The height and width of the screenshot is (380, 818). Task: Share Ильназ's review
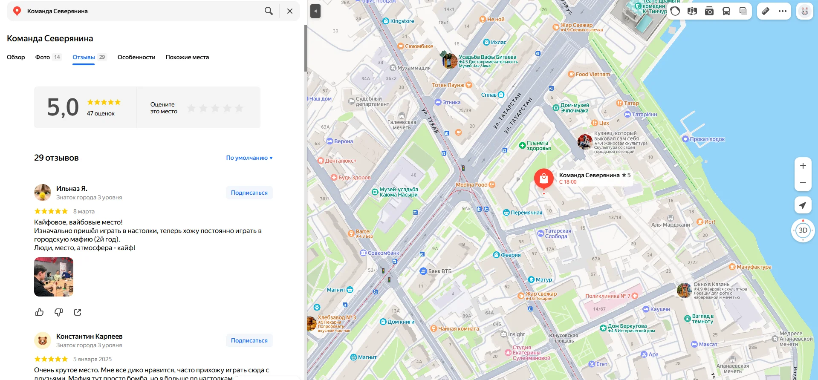[78, 312]
